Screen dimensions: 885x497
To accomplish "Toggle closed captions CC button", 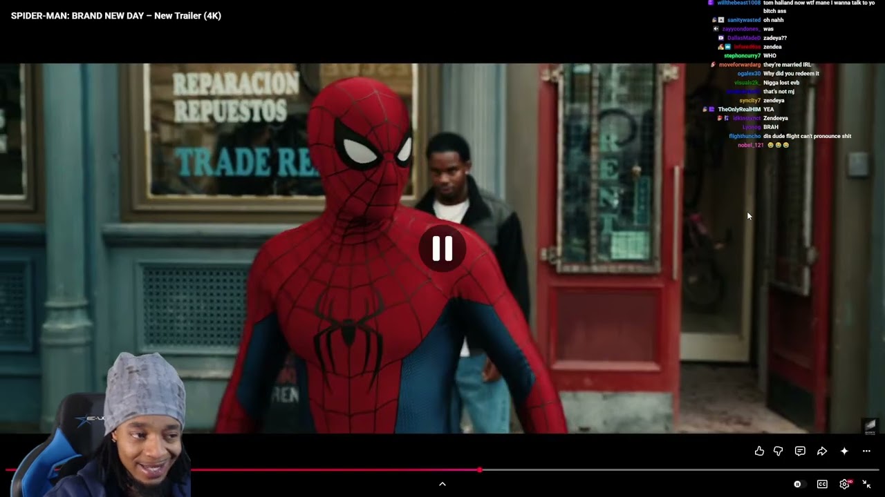I will point(822,484).
